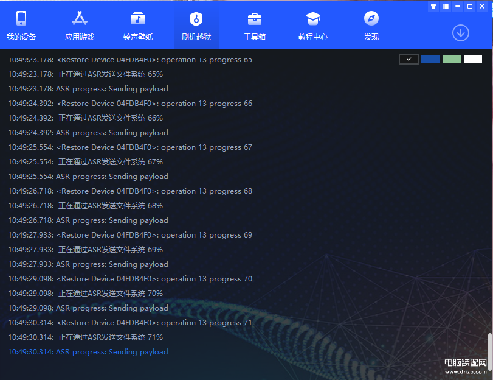
Task: Click the shield jailbreak icon
Action: [196, 19]
